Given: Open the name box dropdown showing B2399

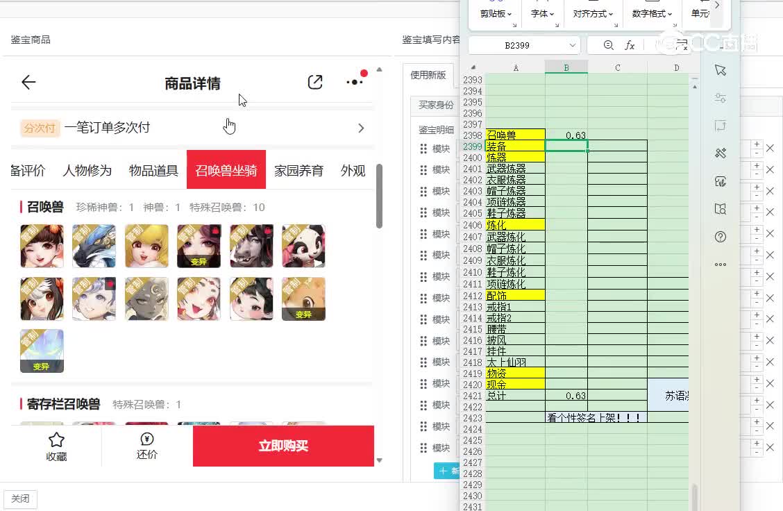Looking at the screenshot, I should [573, 45].
